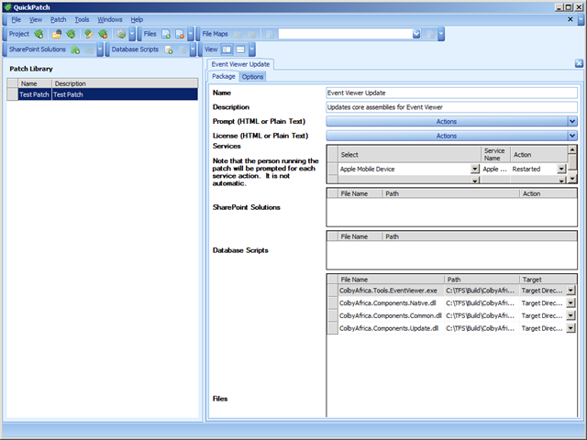The width and height of the screenshot is (587, 440).
Task: Open the Tools menu
Action: [x=82, y=19]
